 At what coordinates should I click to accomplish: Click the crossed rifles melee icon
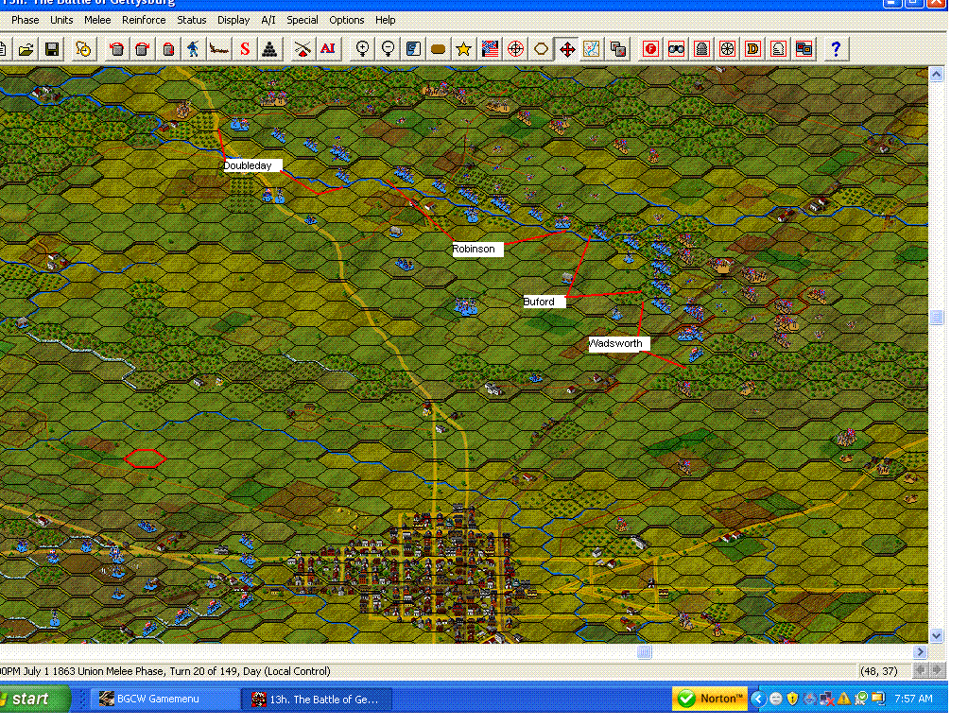(x=302, y=49)
